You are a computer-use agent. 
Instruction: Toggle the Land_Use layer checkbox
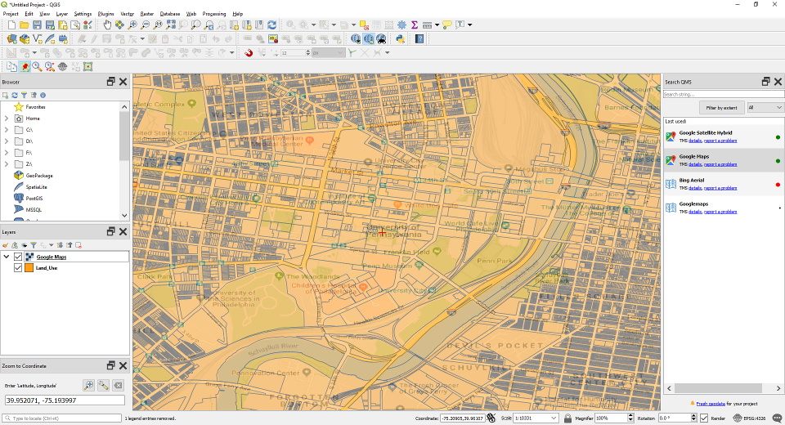point(18,267)
